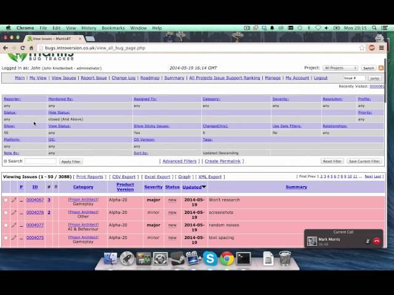The height and width of the screenshot is (295, 394).
Task: Open the Advanced Filters link
Action: (179, 161)
